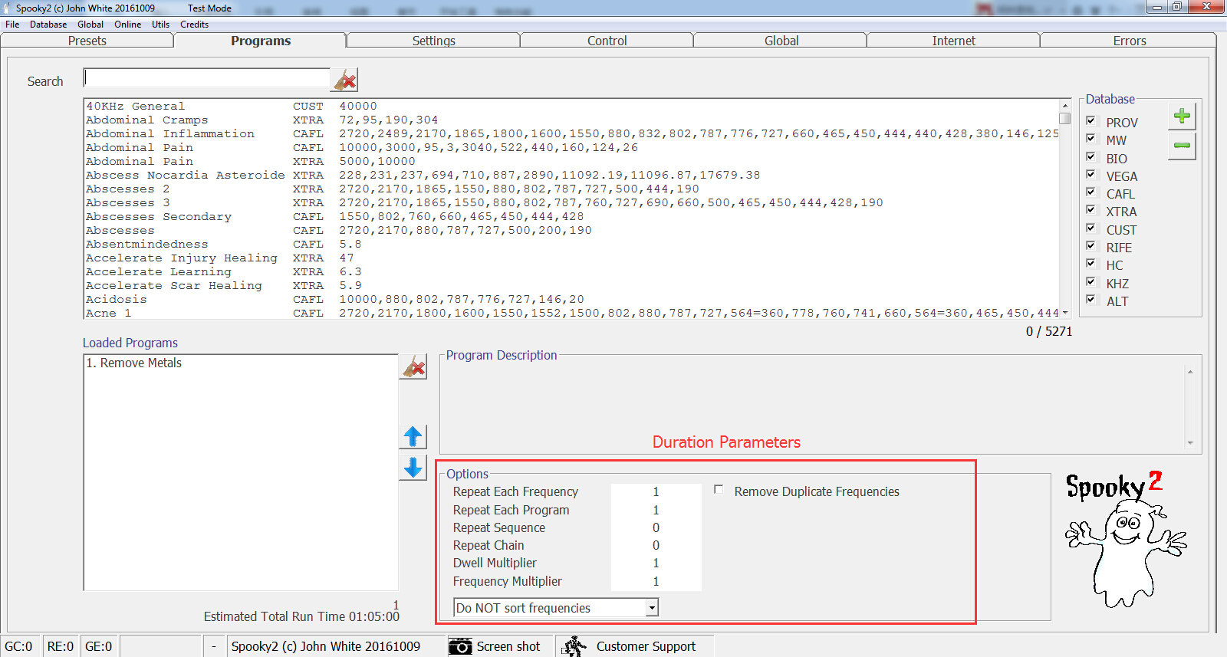Switch to the Global tab
Screen dimensions: 1227x657
click(x=781, y=41)
